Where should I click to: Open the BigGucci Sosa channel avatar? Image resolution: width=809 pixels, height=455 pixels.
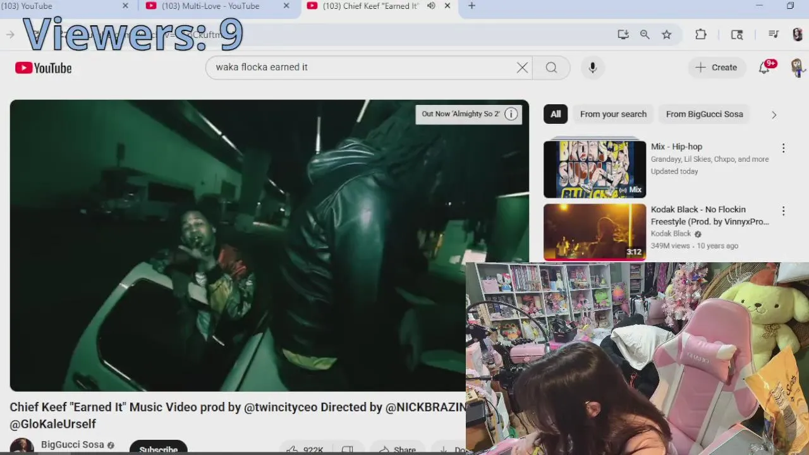21,447
